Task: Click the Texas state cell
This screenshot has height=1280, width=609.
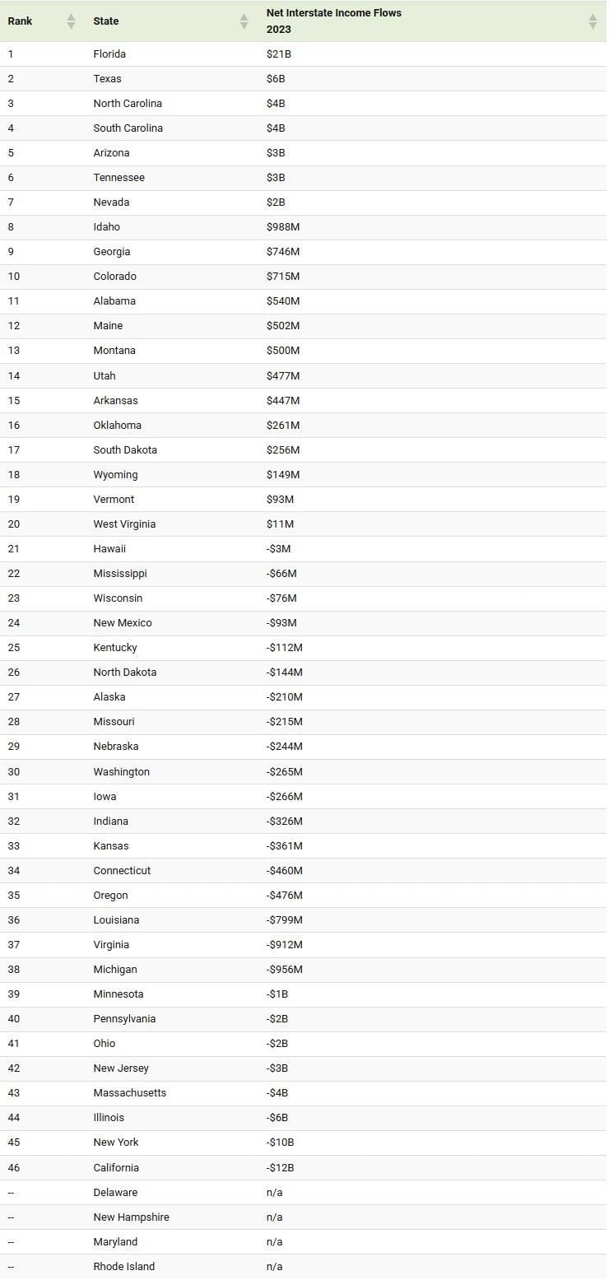Action: point(108,79)
